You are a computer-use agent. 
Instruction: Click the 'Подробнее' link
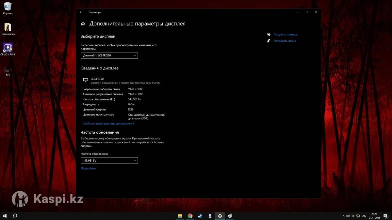coord(88,168)
